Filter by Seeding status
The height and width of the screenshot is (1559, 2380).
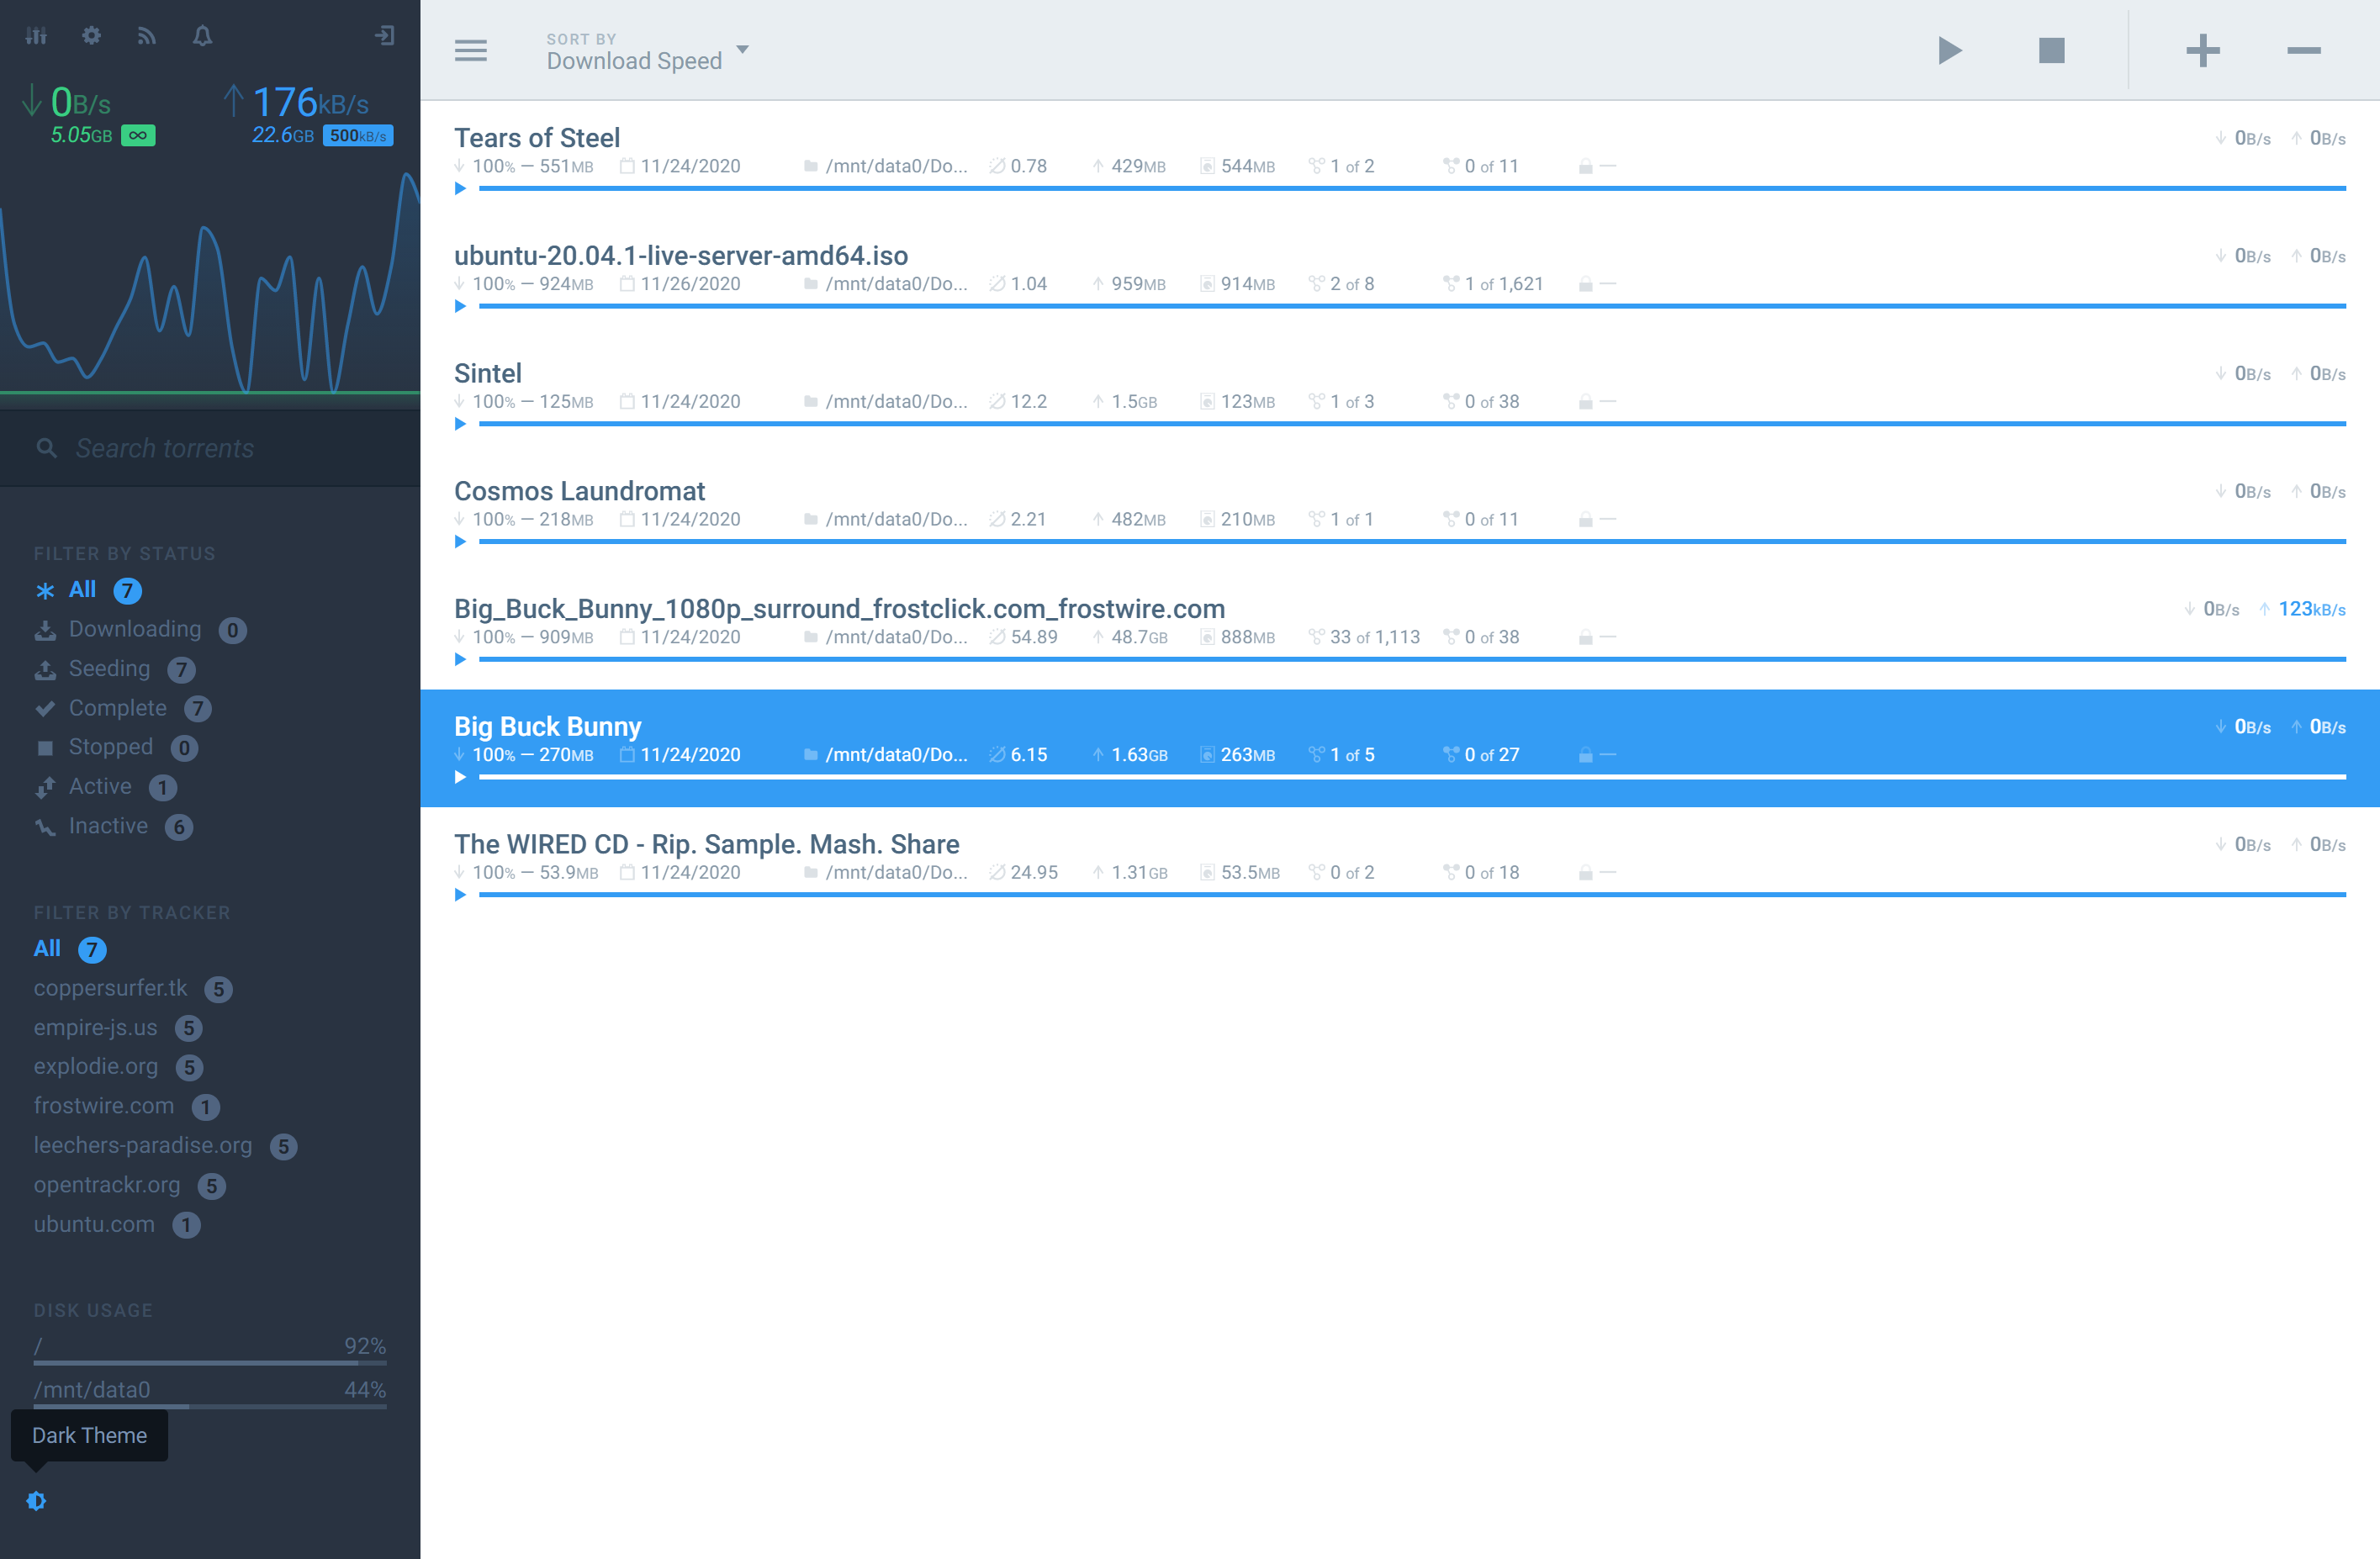click(109, 669)
